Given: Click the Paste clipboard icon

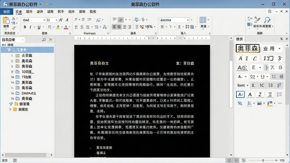Looking at the screenshot, I should [x=6, y=20].
